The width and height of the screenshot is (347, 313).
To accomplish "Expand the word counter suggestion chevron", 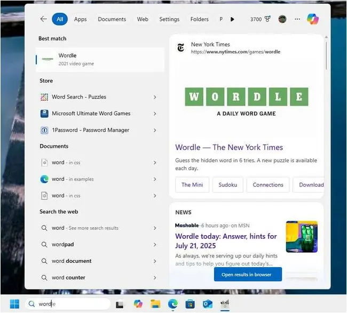I will (155, 278).
